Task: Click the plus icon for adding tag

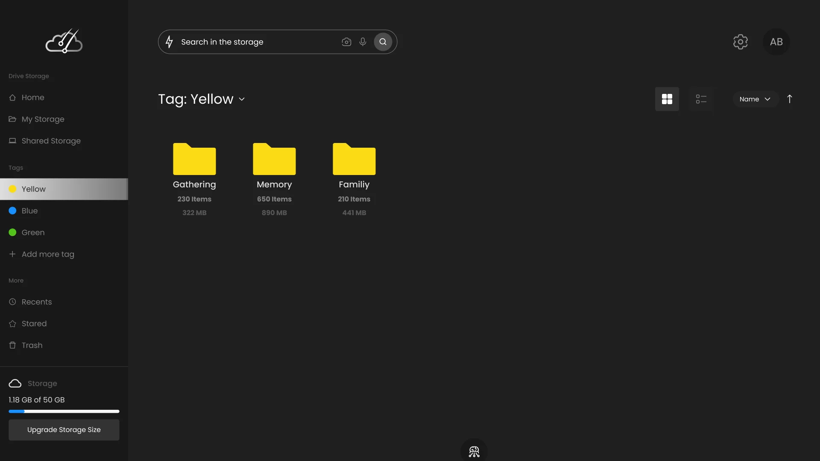Action: pyautogui.click(x=12, y=254)
